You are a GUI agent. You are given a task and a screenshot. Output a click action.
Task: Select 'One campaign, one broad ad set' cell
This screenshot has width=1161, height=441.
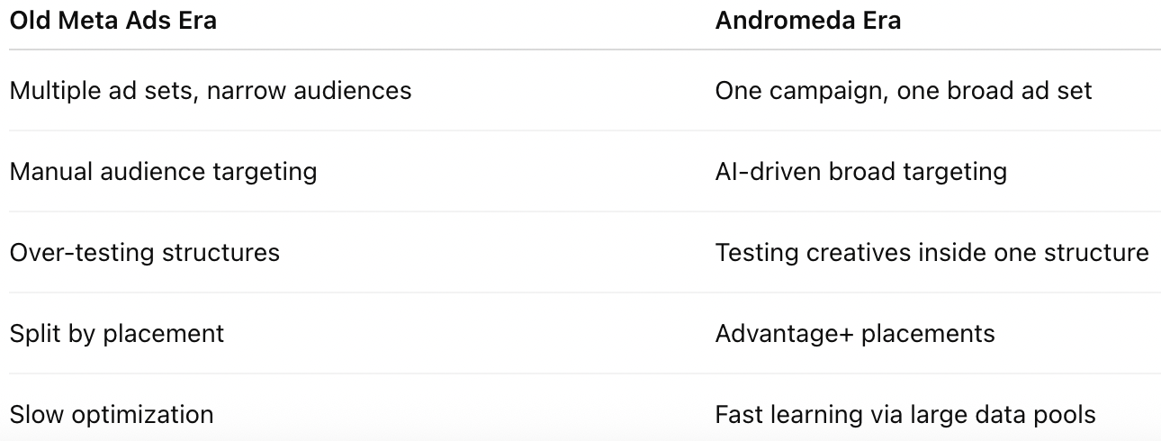[904, 91]
